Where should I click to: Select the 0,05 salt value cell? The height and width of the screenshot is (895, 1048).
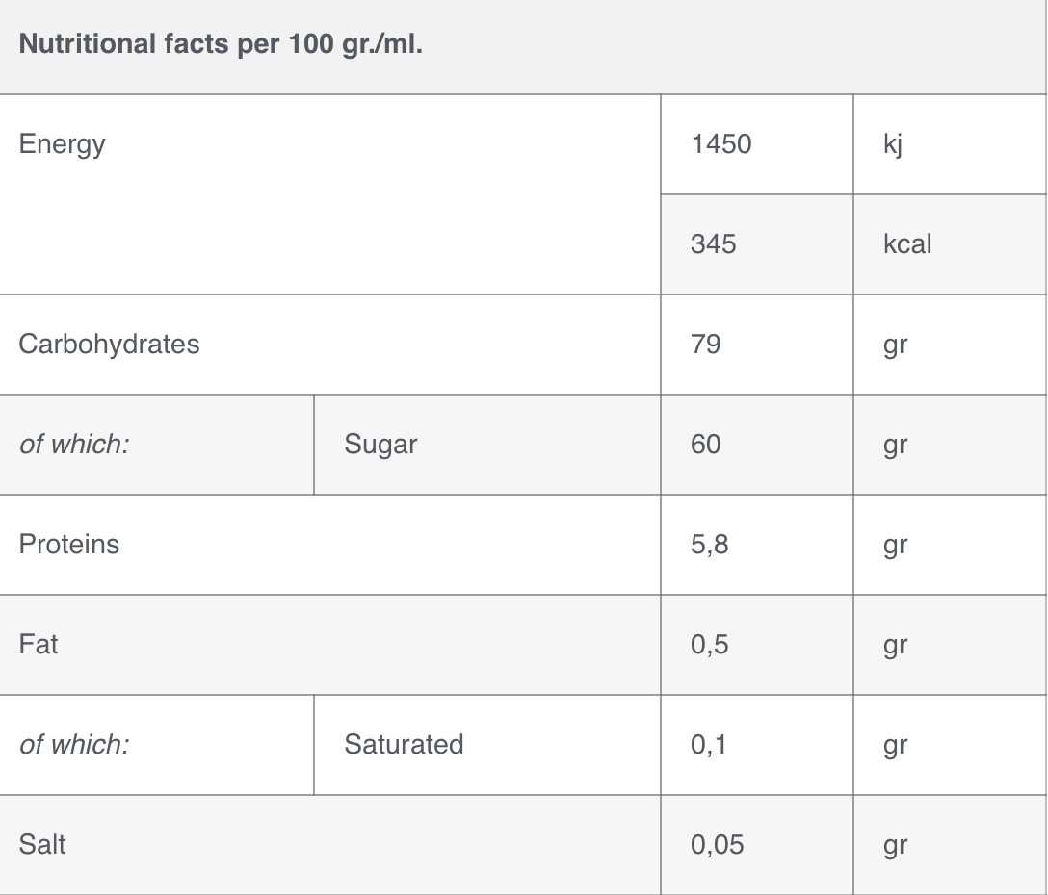[x=756, y=845]
